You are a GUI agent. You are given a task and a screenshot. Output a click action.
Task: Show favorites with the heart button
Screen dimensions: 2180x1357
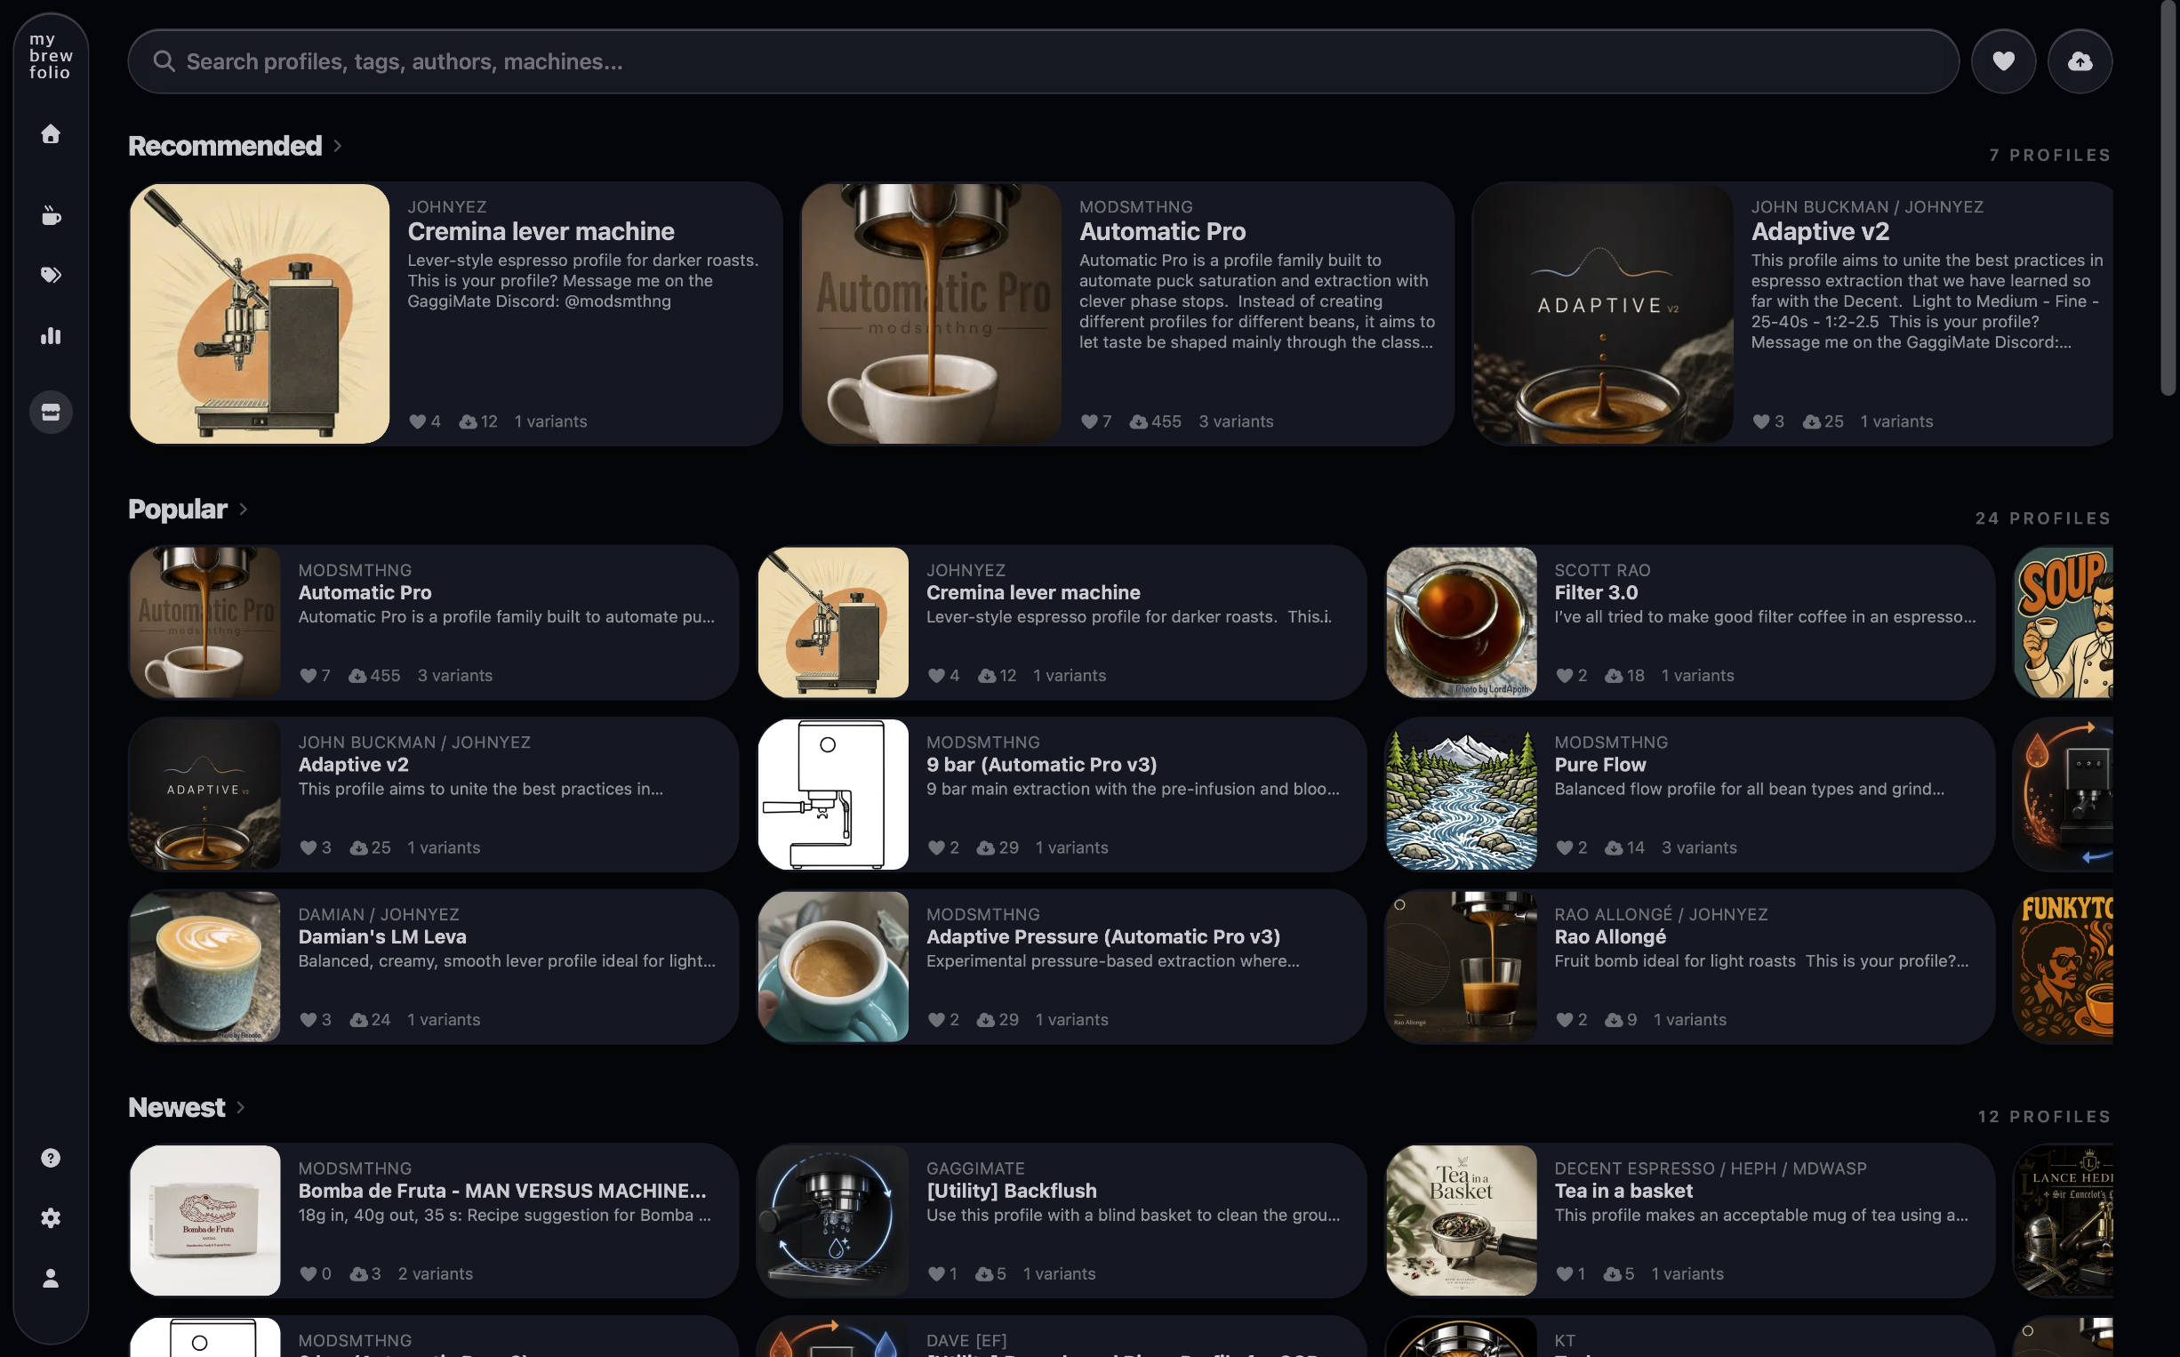(x=2003, y=61)
